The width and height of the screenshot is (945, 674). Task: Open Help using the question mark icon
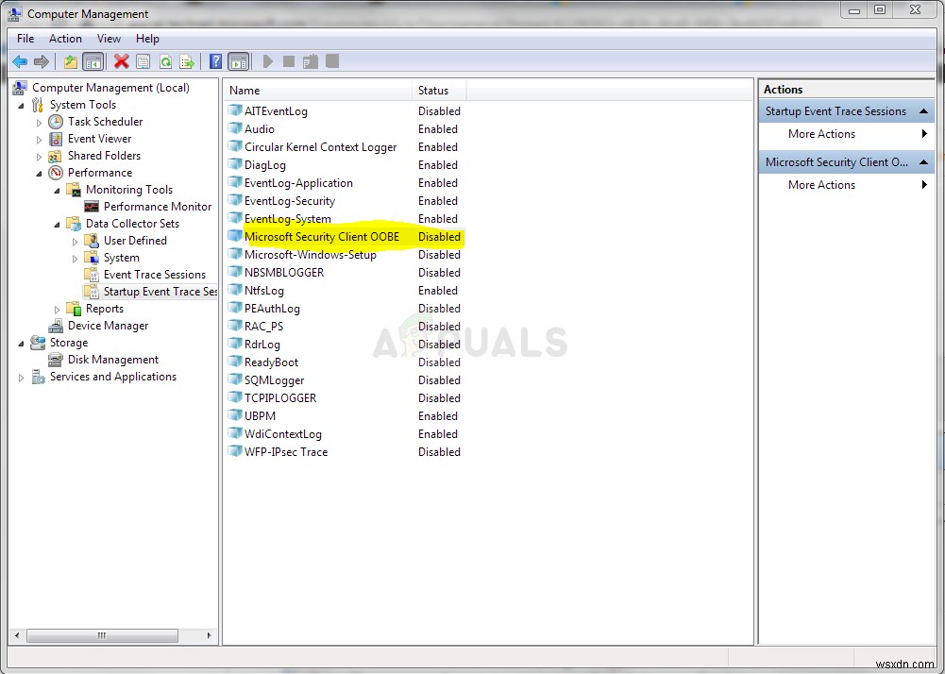213,61
